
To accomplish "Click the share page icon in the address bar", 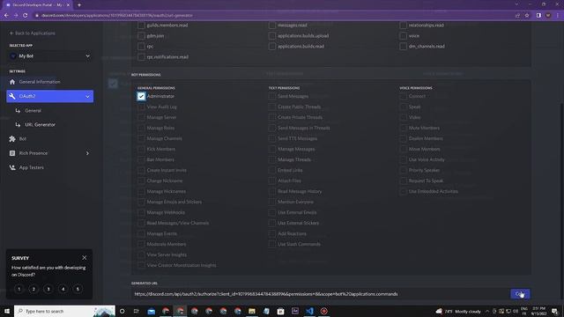I will pos(517,16).
